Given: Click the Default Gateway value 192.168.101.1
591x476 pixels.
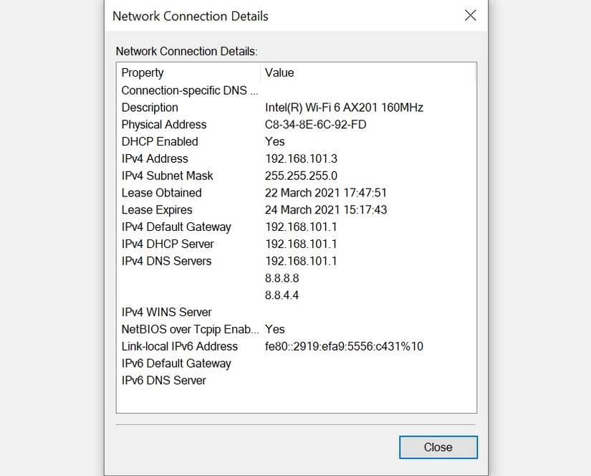Looking at the screenshot, I should click(301, 227).
